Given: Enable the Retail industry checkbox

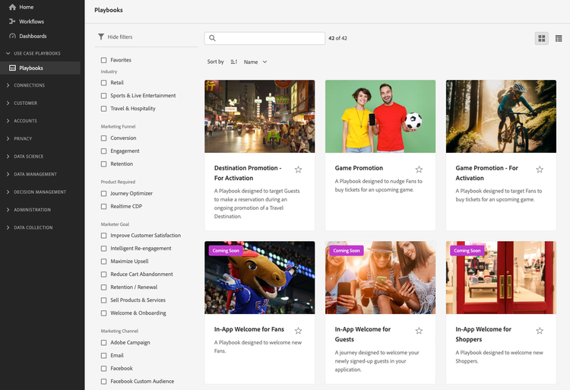Looking at the screenshot, I should [x=104, y=83].
